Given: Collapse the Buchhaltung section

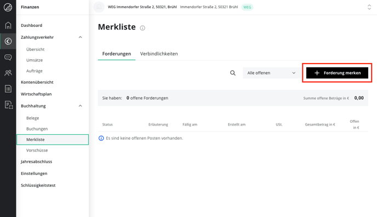Looking at the screenshot, I should pos(80,106).
